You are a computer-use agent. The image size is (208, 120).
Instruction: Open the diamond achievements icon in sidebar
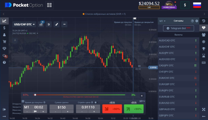[x=4, y=48]
